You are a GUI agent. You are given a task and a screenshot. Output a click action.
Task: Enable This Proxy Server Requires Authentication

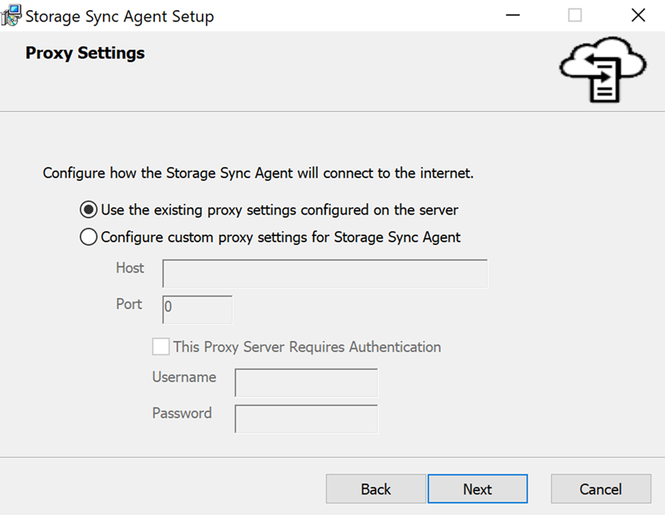pos(160,347)
